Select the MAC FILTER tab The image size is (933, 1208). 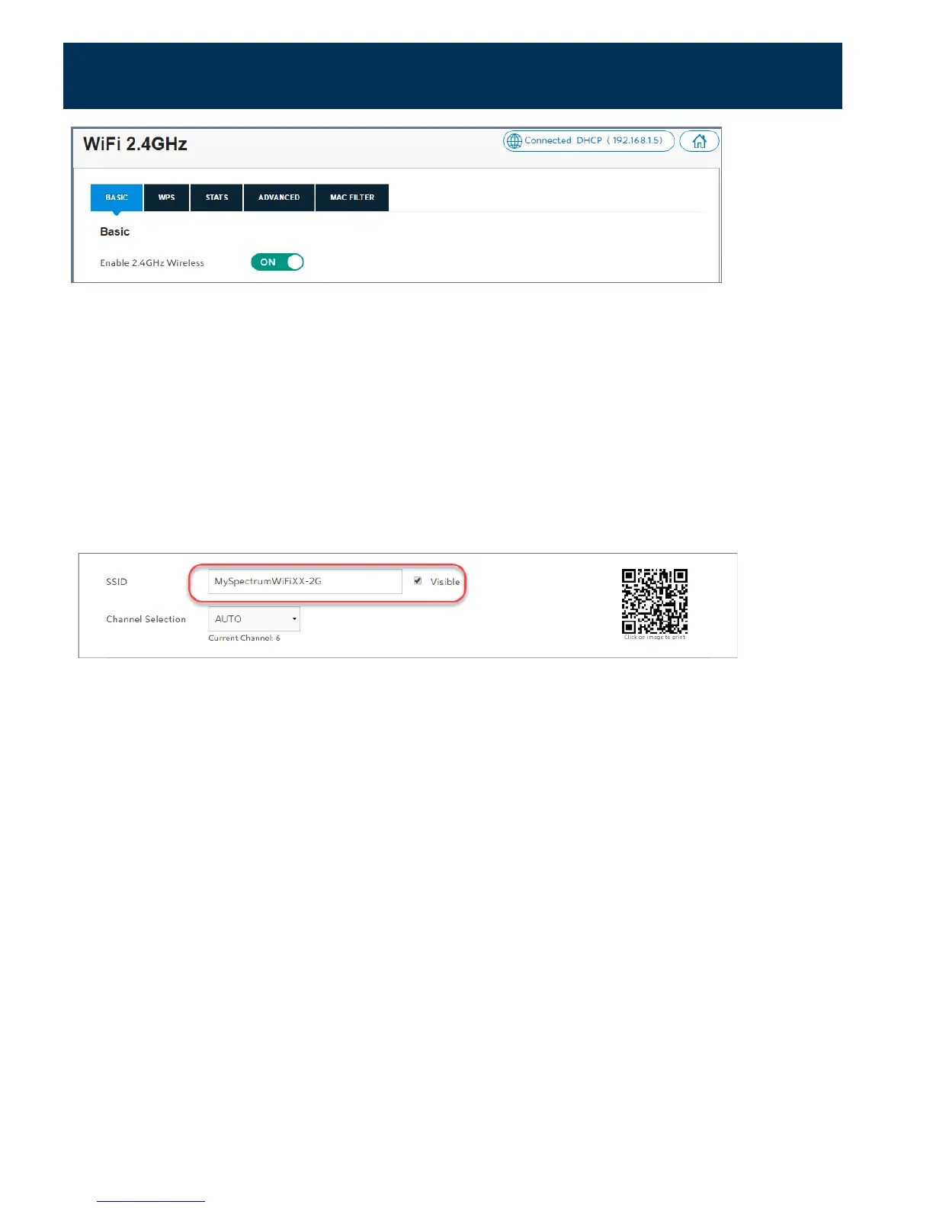[x=352, y=198]
